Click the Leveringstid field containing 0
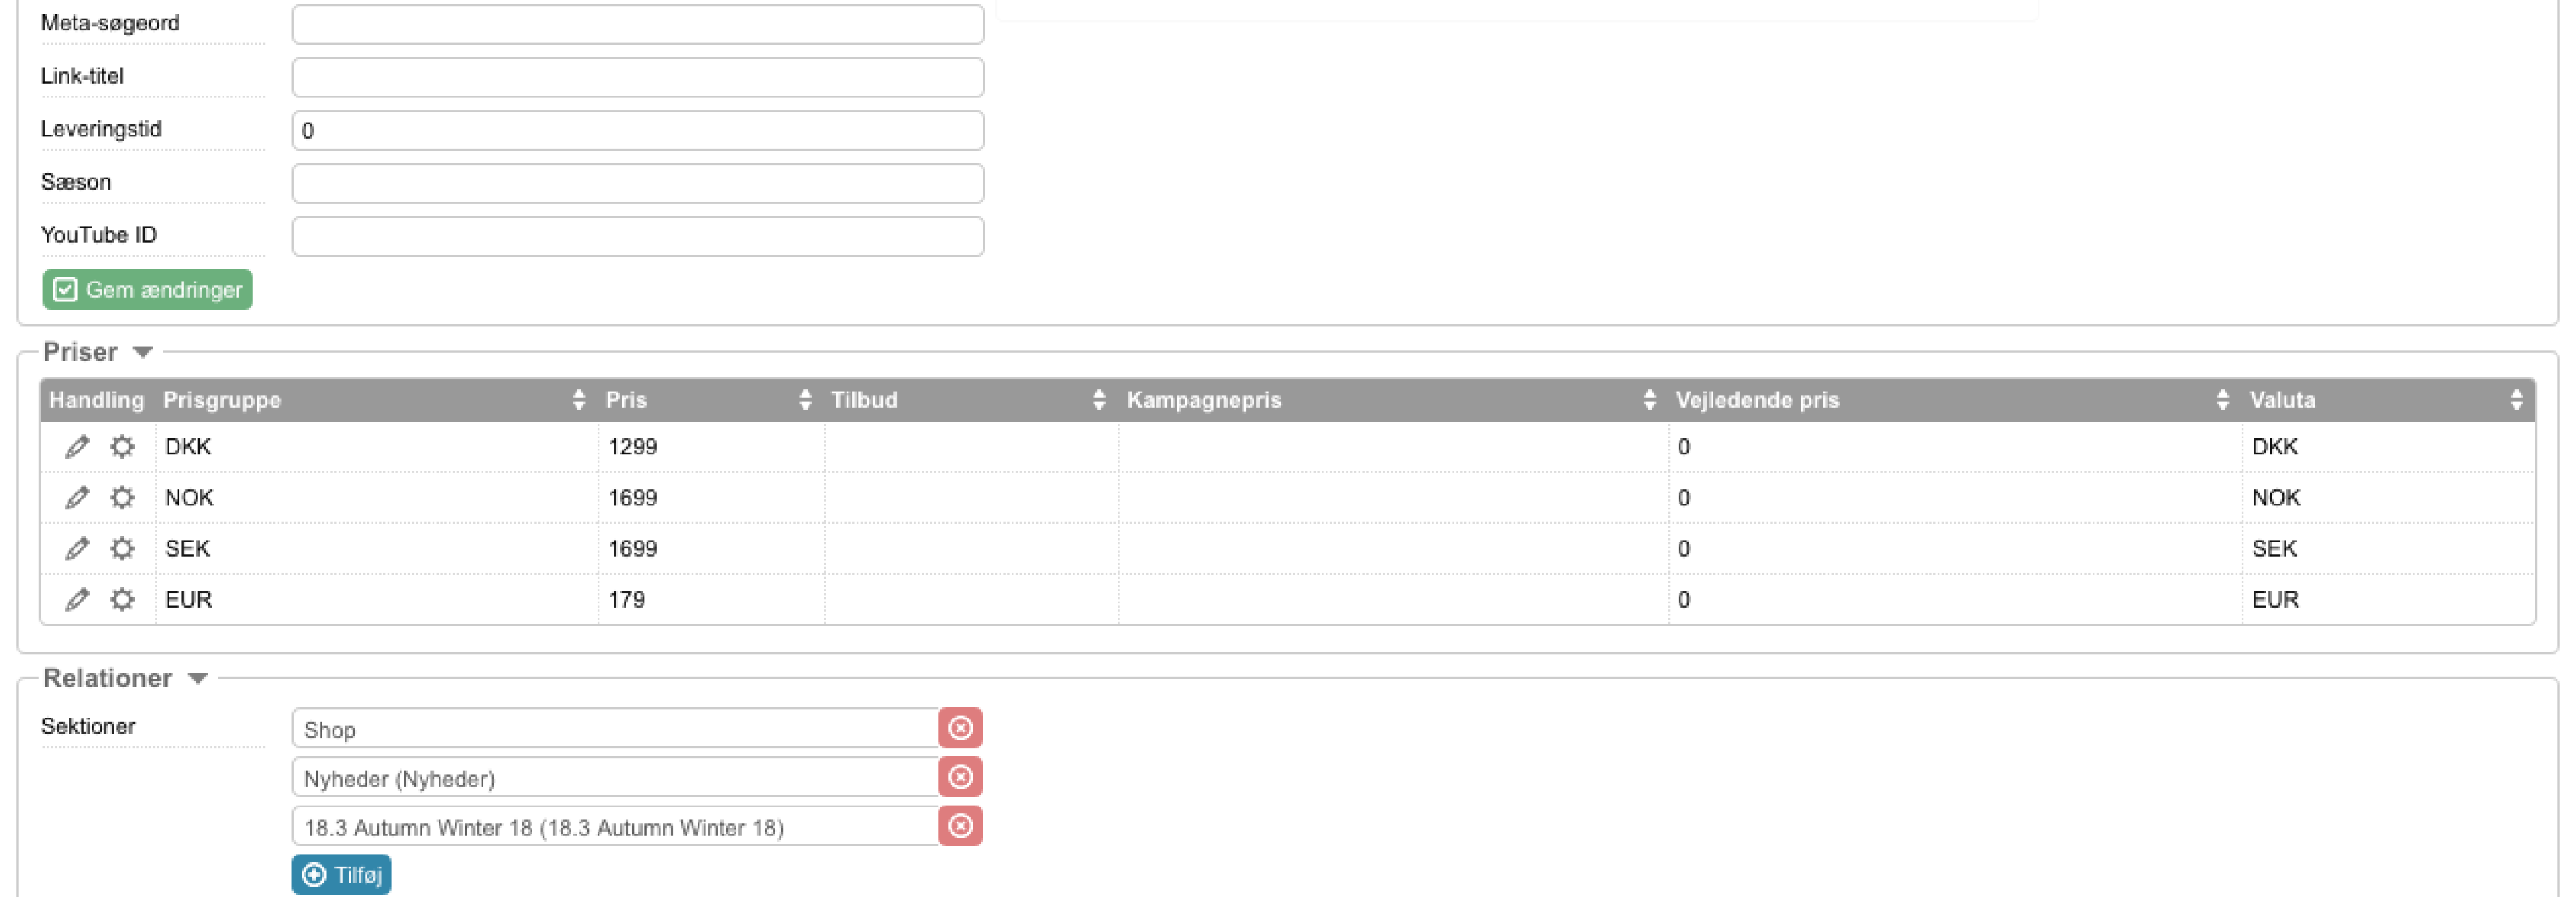The image size is (2576, 897). point(638,130)
